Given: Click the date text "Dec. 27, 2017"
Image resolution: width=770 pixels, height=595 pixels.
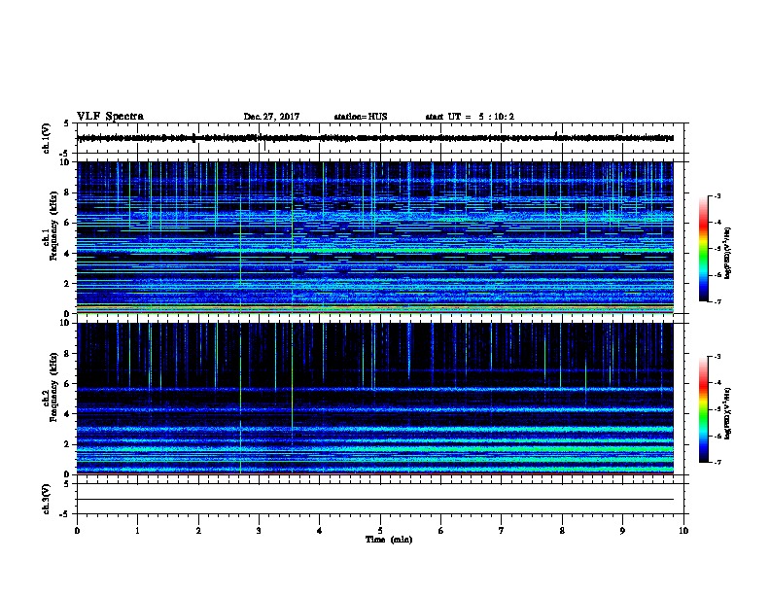Looking at the screenshot, I should pyautogui.click(x=271, y=117).
